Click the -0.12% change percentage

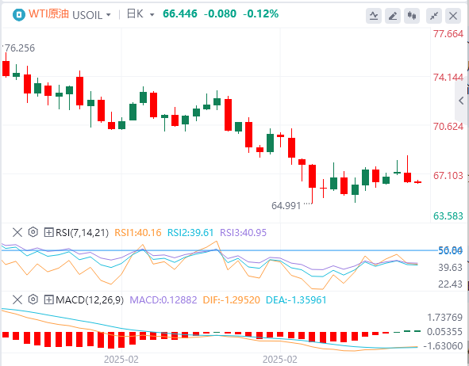tap(260, 13)
